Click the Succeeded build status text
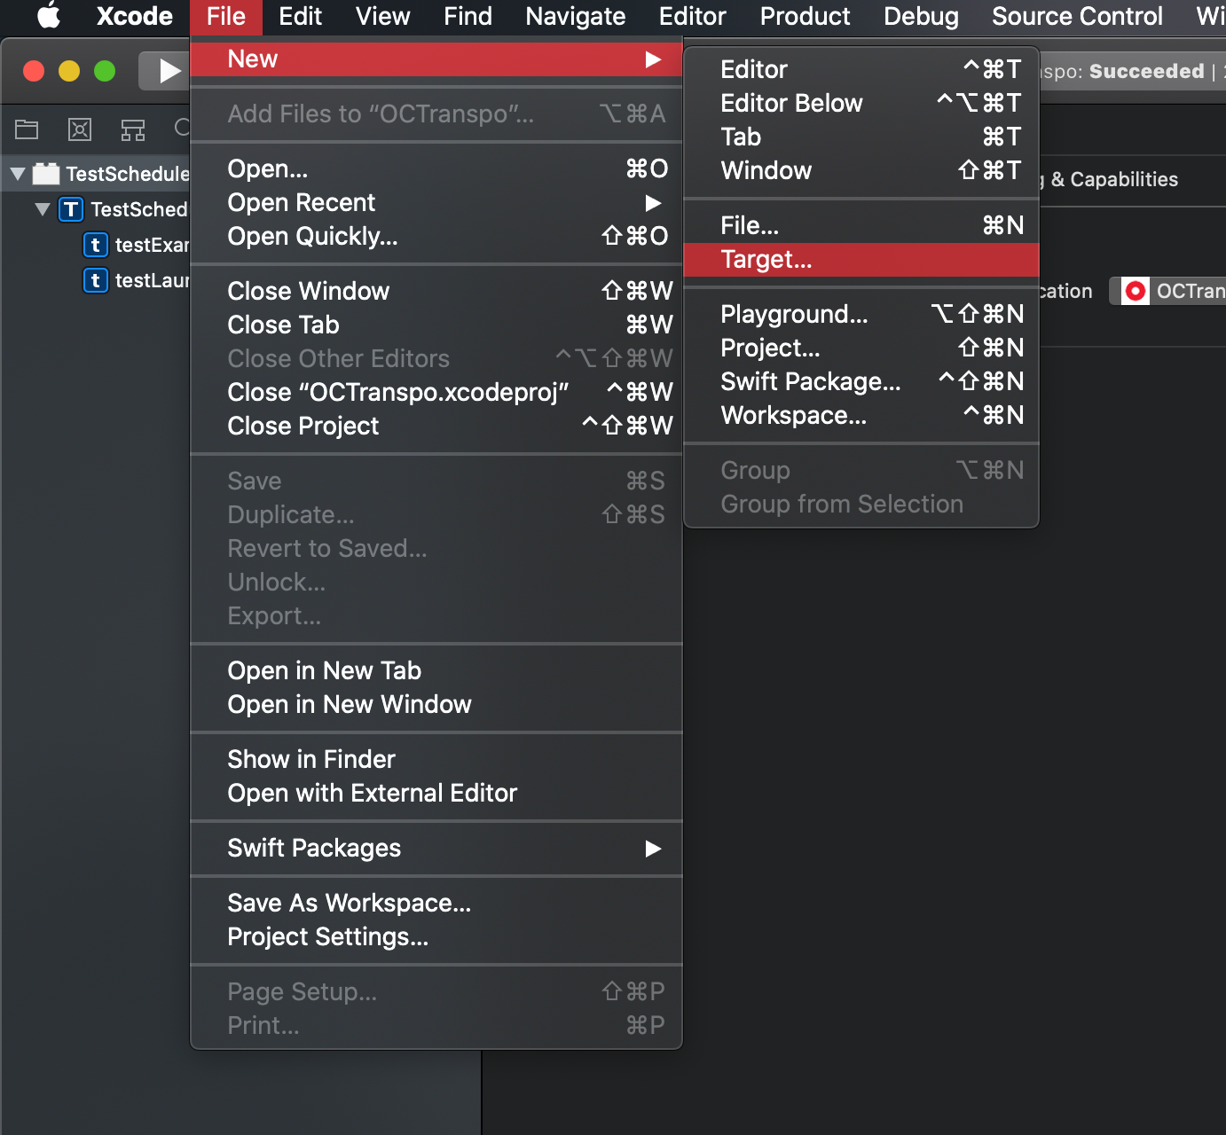Viewport: 1226px width, 1135px height. pyautogui.click(x=1145, y=71)
